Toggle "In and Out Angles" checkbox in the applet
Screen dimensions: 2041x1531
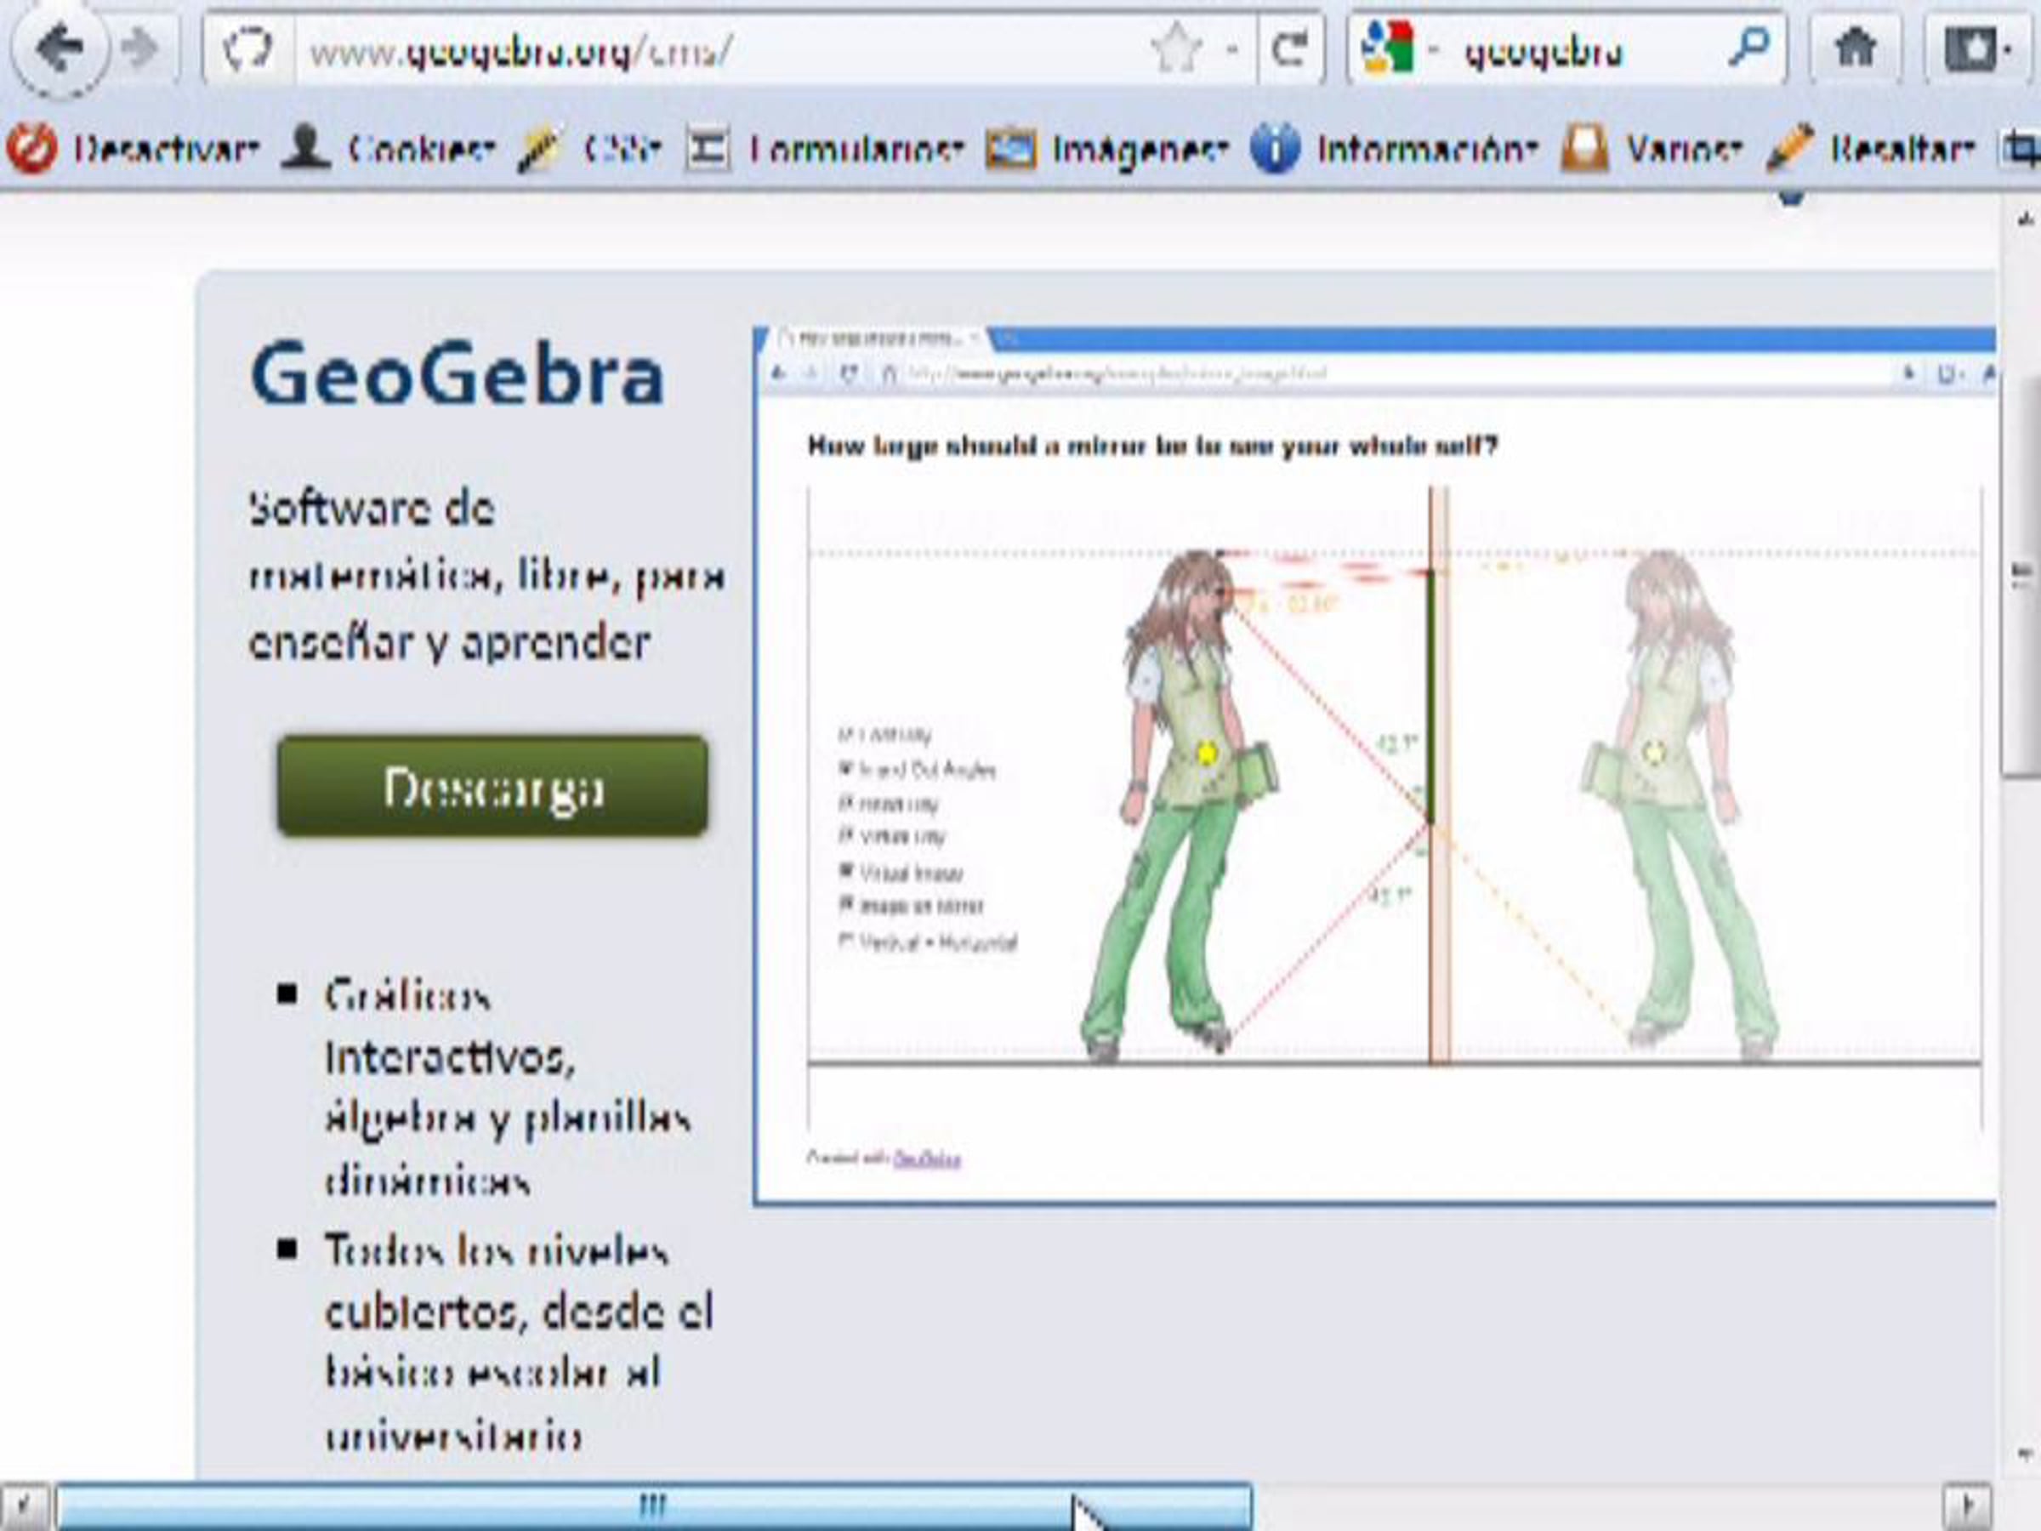[845, 768]
